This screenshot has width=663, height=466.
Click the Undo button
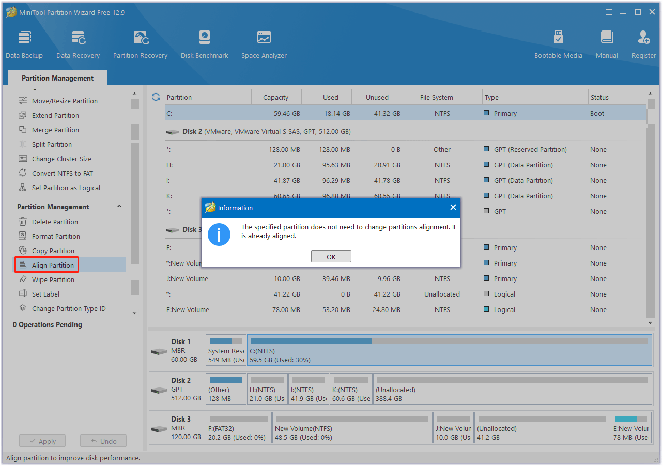pos(103,441)
